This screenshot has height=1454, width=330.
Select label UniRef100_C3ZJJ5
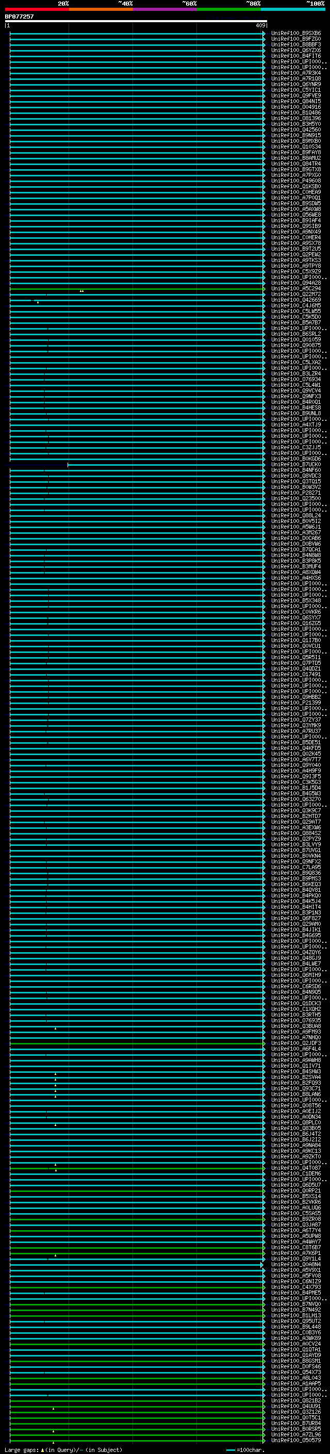295,447
